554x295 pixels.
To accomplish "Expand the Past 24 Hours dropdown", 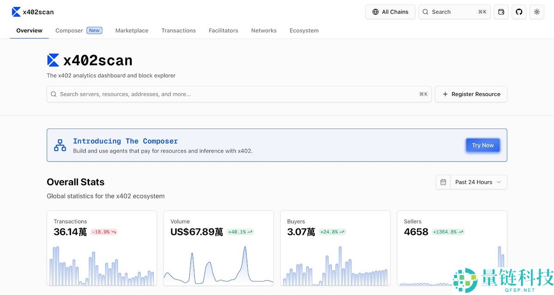I will click(478, 182).
